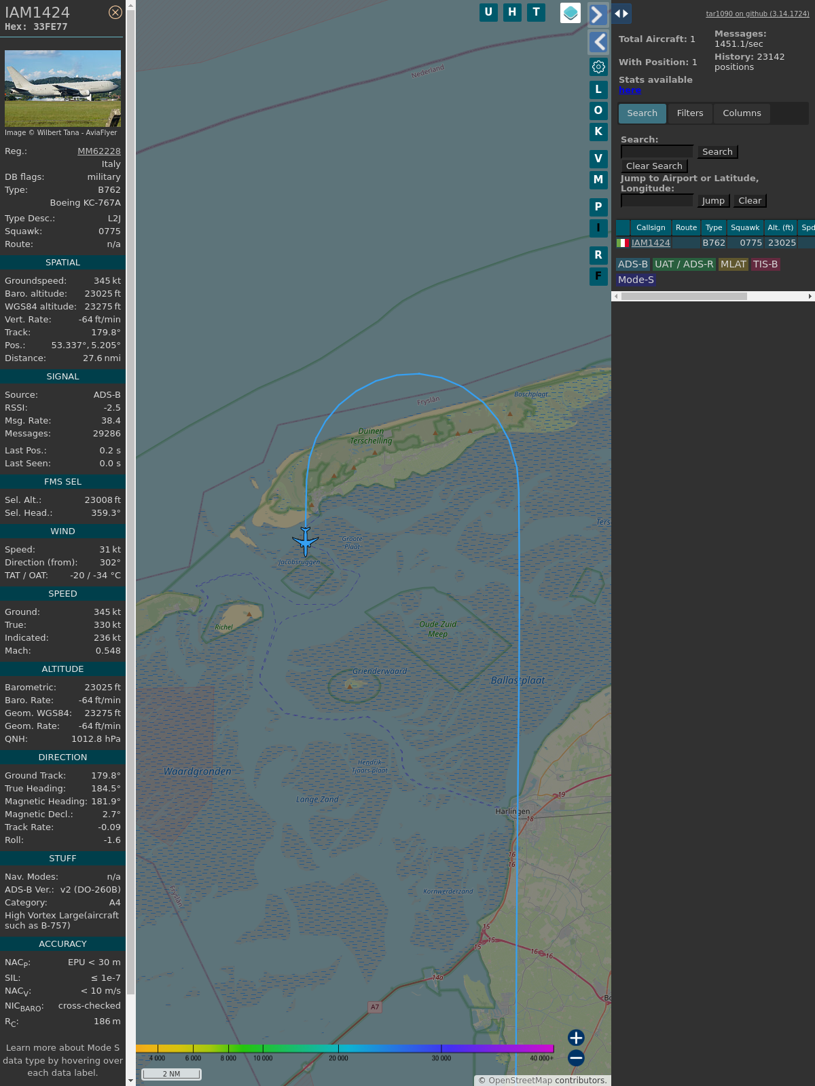The width and height of the screenshot is (815, 1086).
Task: Toggle sidebar width with double-arrow icon
Action: pyautogui.click(x=621, y=14)
